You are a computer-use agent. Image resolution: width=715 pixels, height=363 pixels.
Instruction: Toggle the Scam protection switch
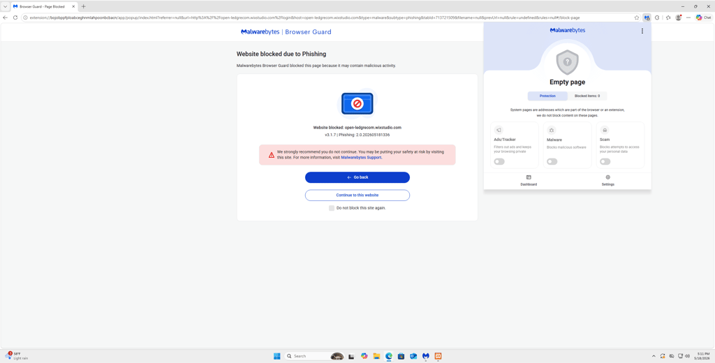point(605,161)
